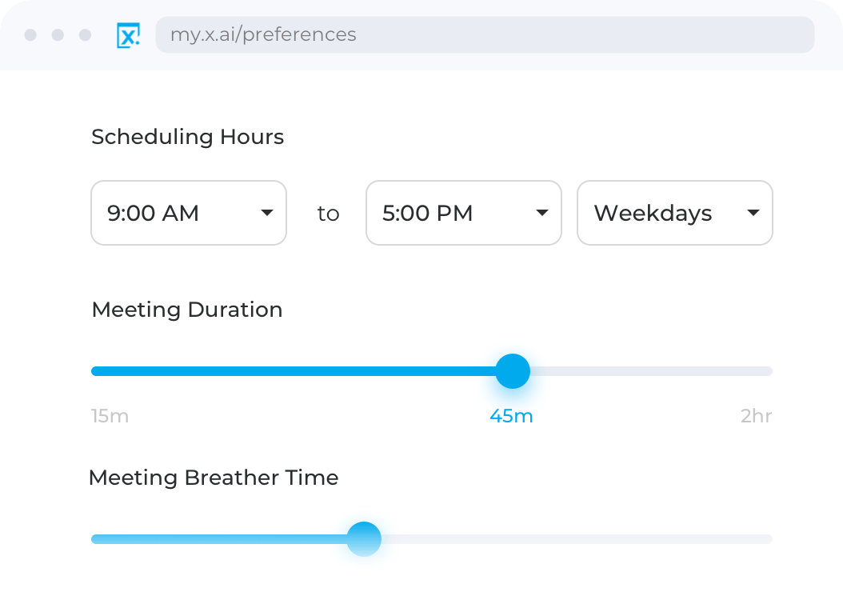Screen dimensions: 843x592
Task: Click the caret arrow beside 9:00 AM
Action: [267, 213]
